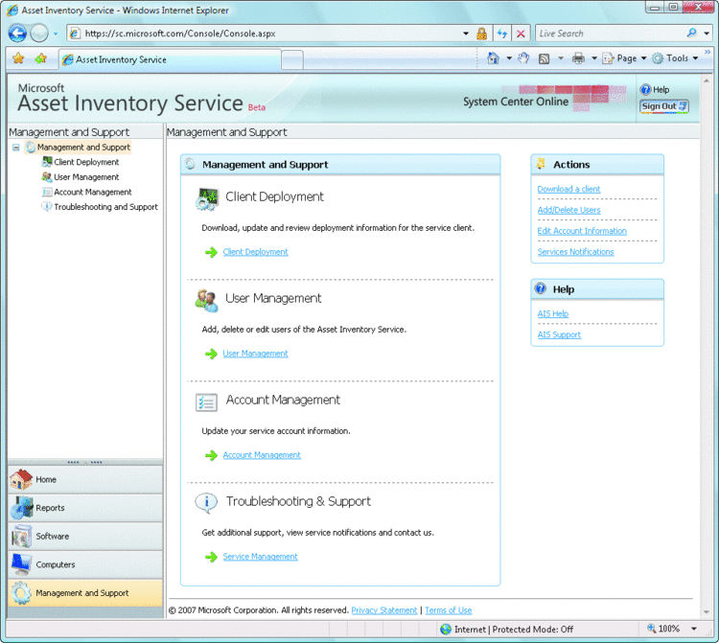719x643 pixels.
Task: Click the Account Management checklist icon
Action: pos(206,402)
